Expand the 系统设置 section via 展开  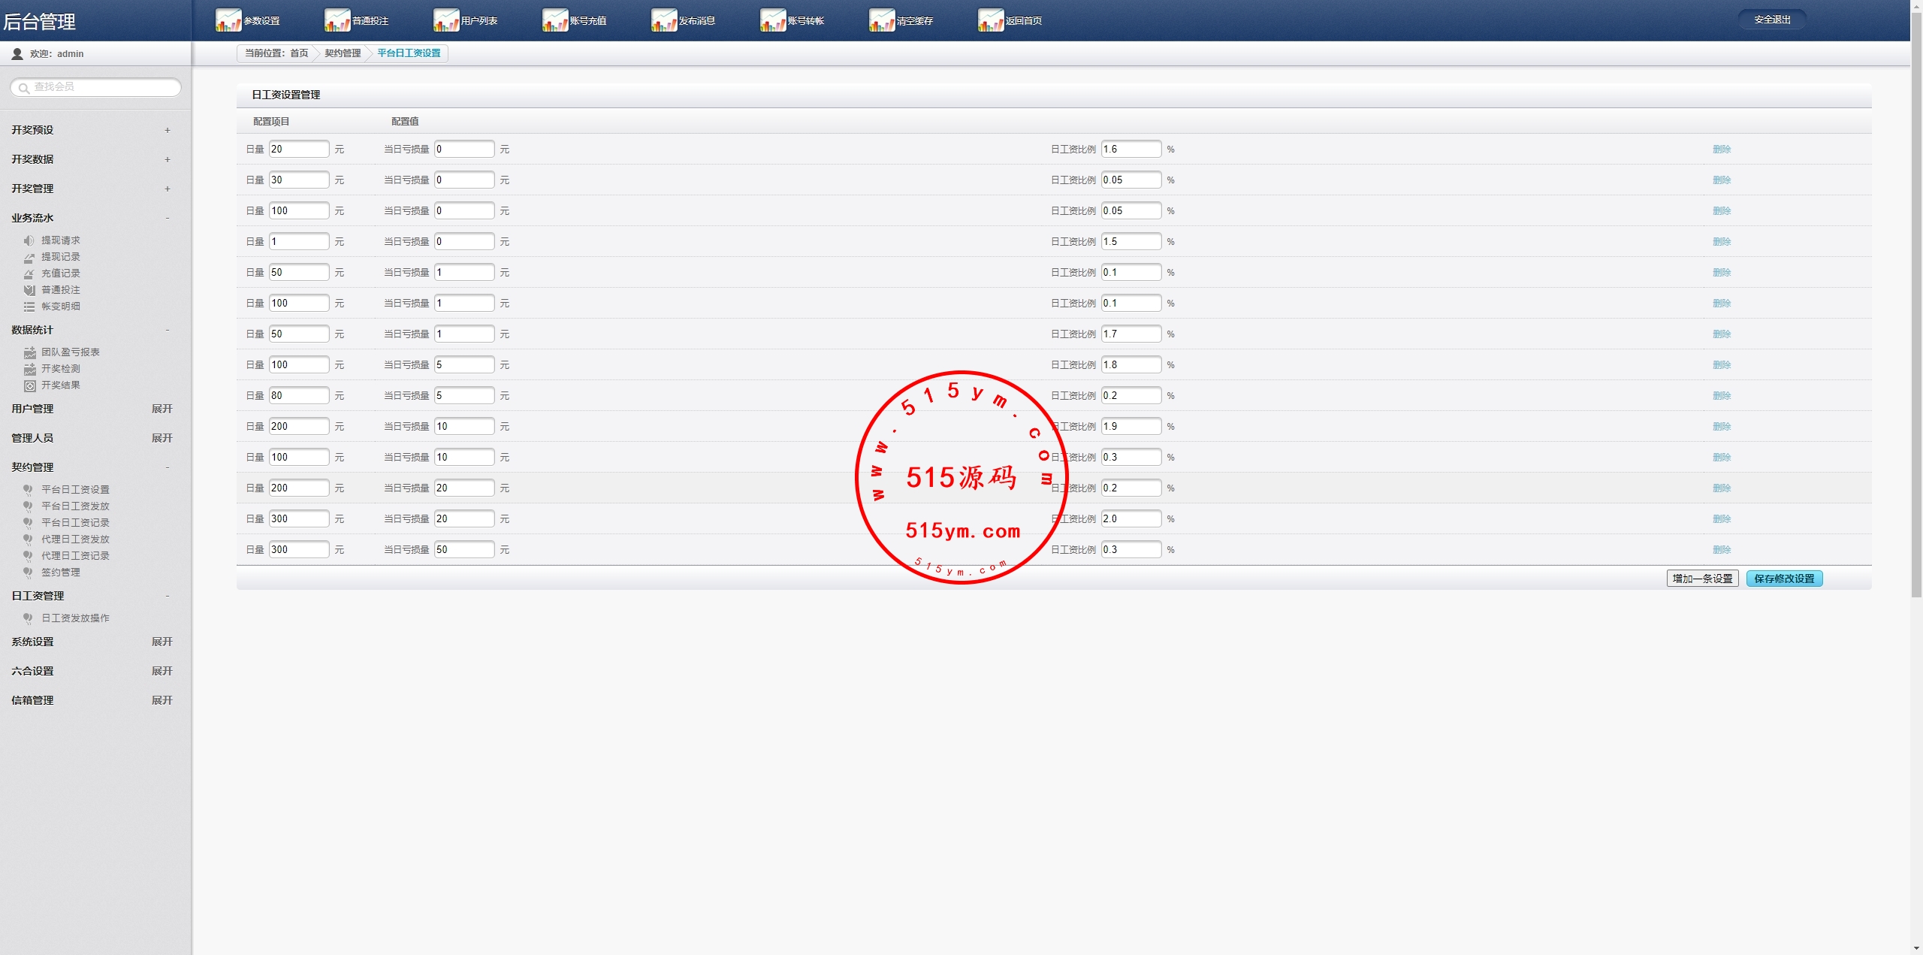(x=162, y=642)
